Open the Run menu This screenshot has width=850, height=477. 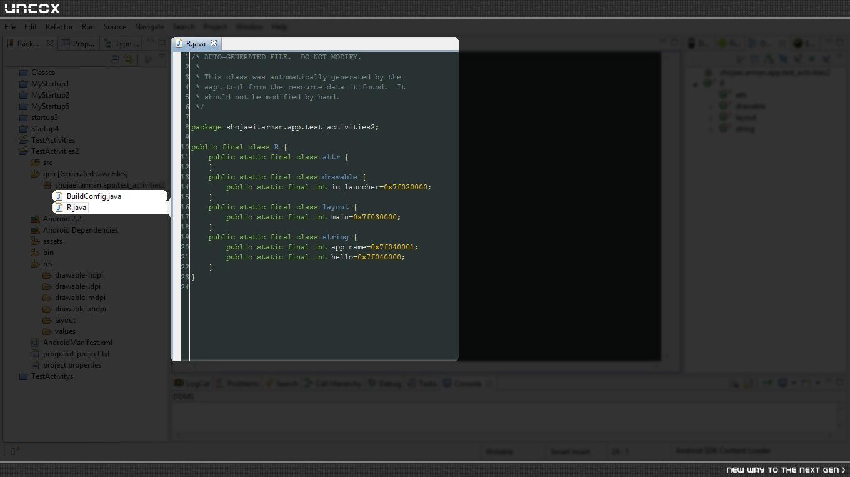click(x=88, y=27)
